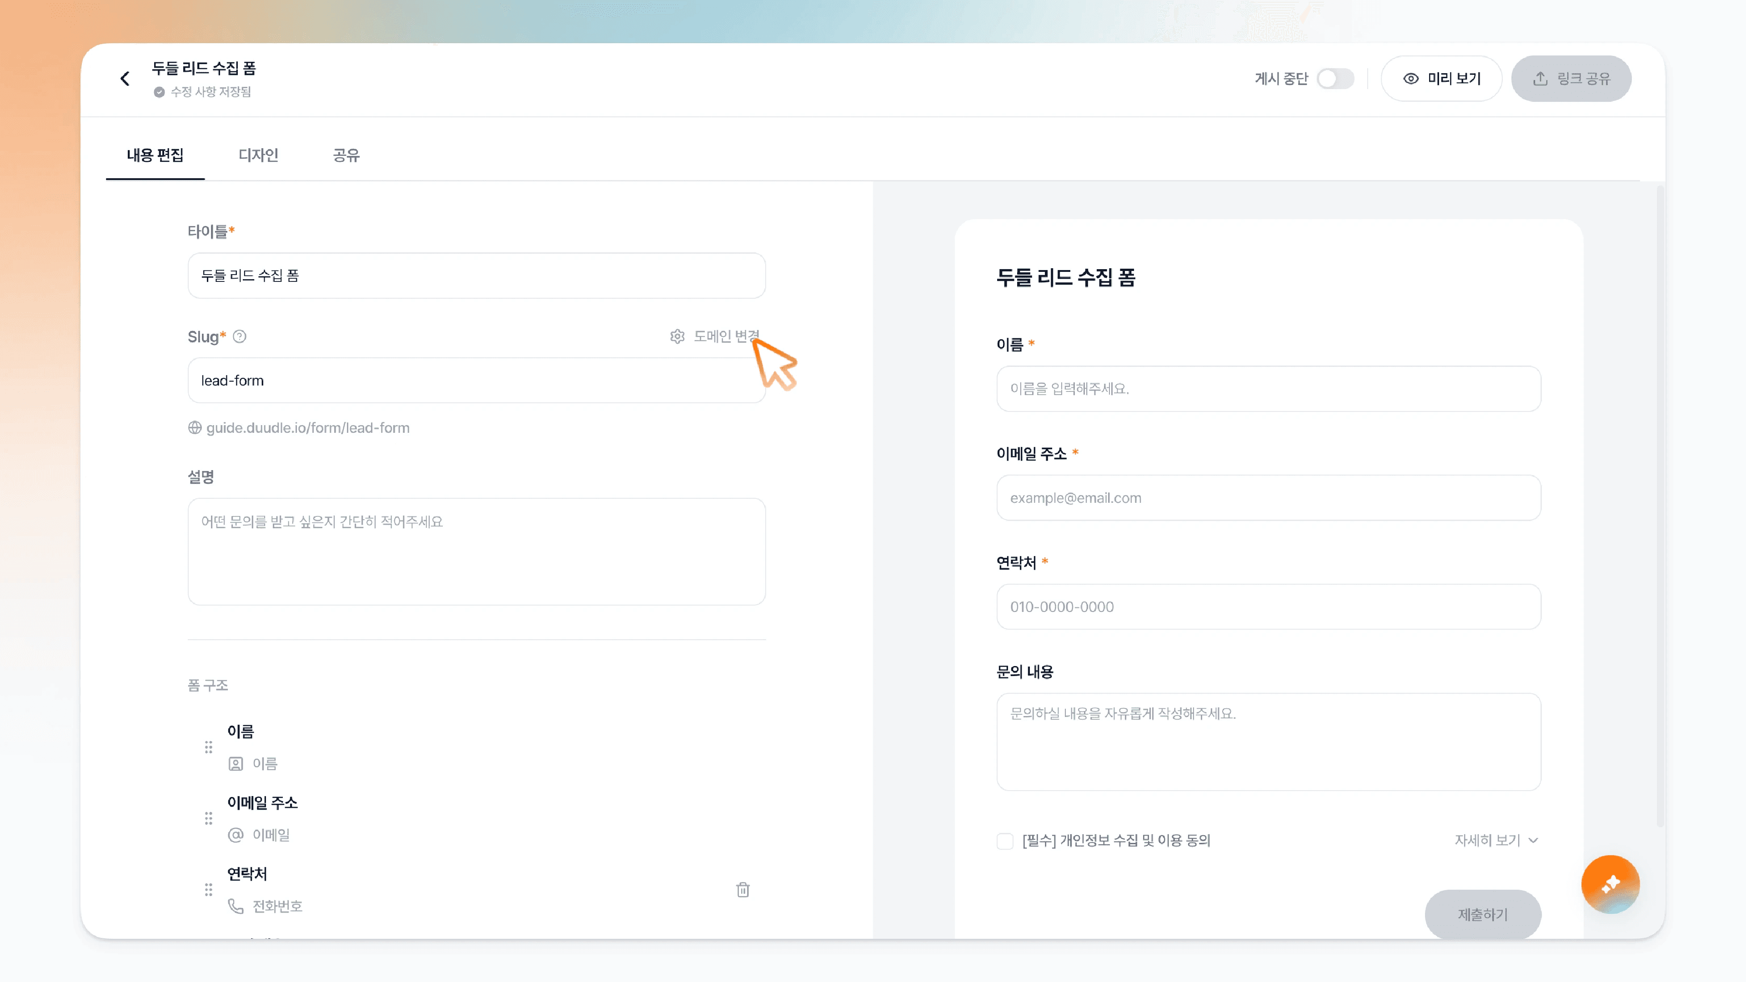Screen dimensions: 1746x982
Task: Open the guide.duudle.io/form/lead-form URL
Action: tap(308, 428)
